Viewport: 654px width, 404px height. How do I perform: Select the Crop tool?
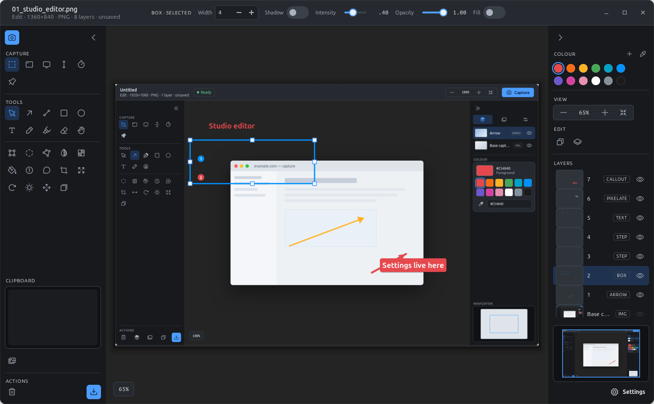pos(64,170)
